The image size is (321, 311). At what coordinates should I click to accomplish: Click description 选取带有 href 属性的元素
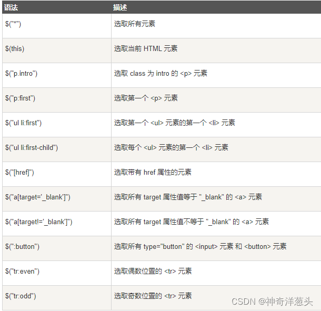pos(153,173)
